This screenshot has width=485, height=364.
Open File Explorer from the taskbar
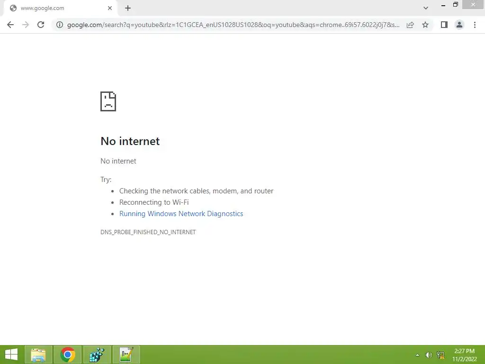click(38, 355)
